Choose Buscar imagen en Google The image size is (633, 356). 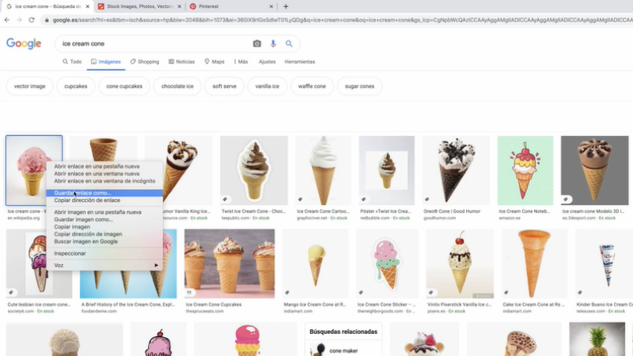pos(104,241)
